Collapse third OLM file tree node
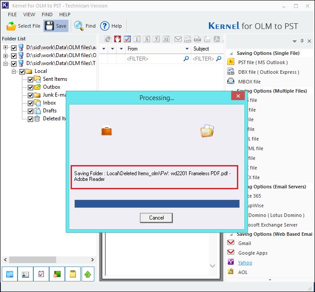The height and width of the screenshot is (292, 315). (5, 64)
